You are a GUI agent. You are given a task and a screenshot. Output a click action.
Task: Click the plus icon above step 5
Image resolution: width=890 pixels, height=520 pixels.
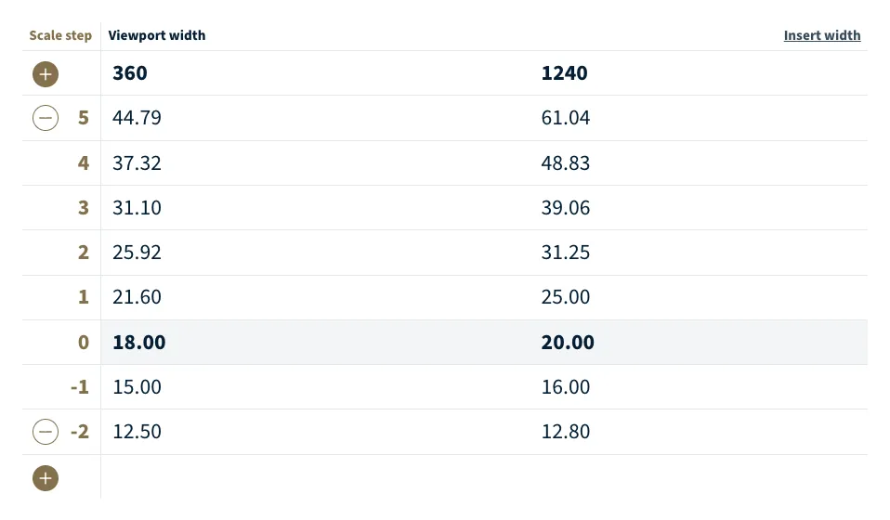pos(46,73)
